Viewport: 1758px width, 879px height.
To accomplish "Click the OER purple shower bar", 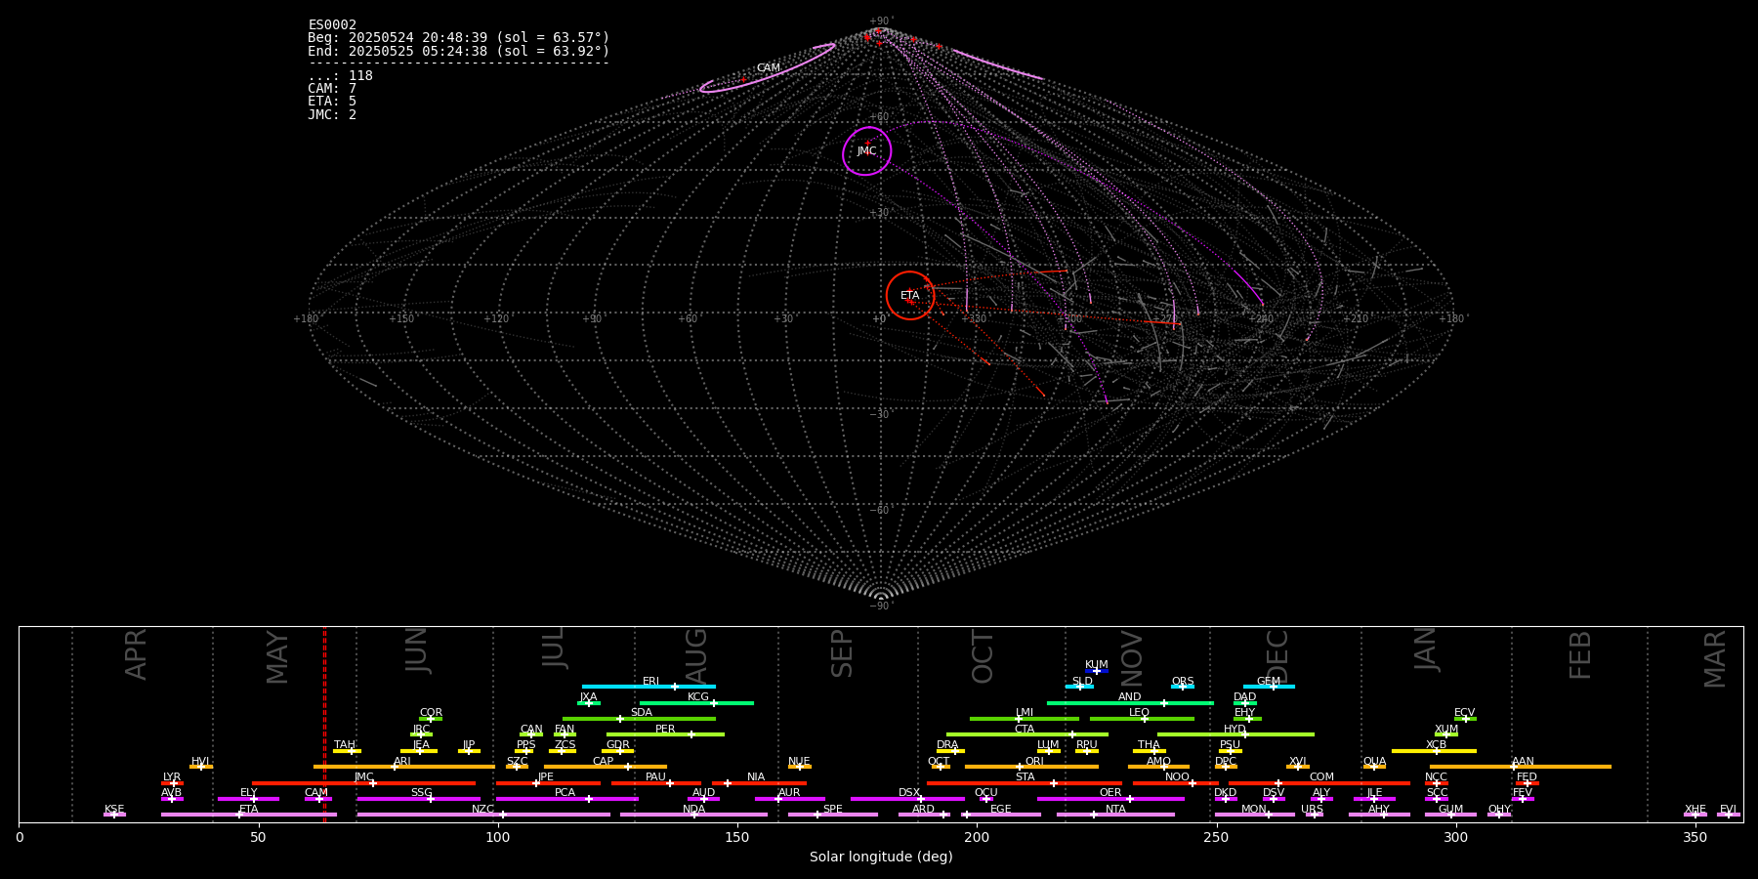I will pos(1110,799).
